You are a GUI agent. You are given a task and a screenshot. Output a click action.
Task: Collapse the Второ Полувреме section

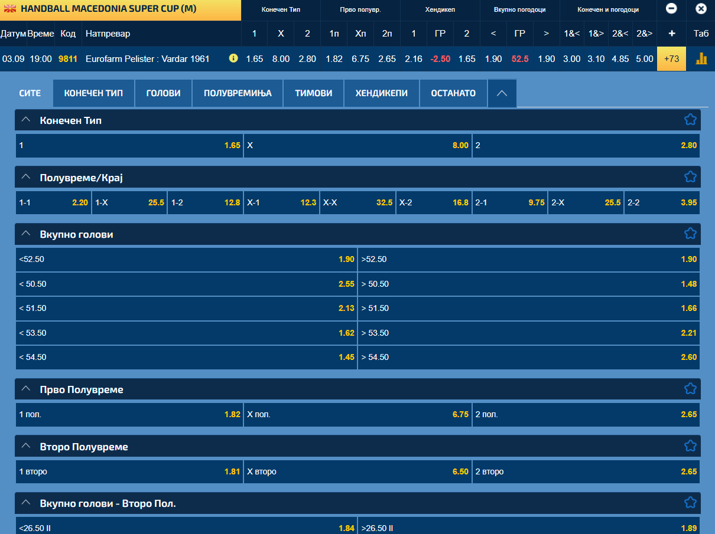25,446
